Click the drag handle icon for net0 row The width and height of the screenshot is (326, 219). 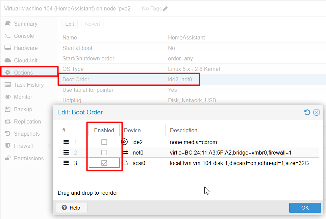[66, 153]
